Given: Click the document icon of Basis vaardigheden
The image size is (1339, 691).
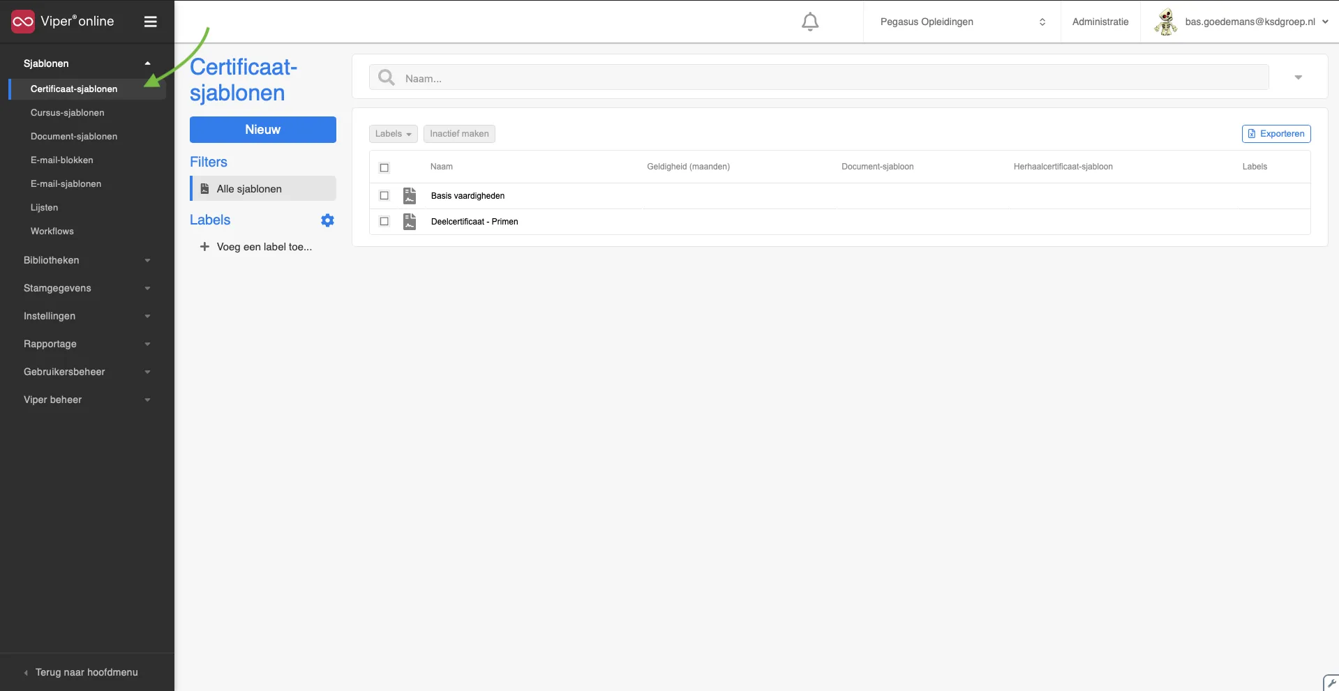Looking at the screenshot, I should 410,196.
